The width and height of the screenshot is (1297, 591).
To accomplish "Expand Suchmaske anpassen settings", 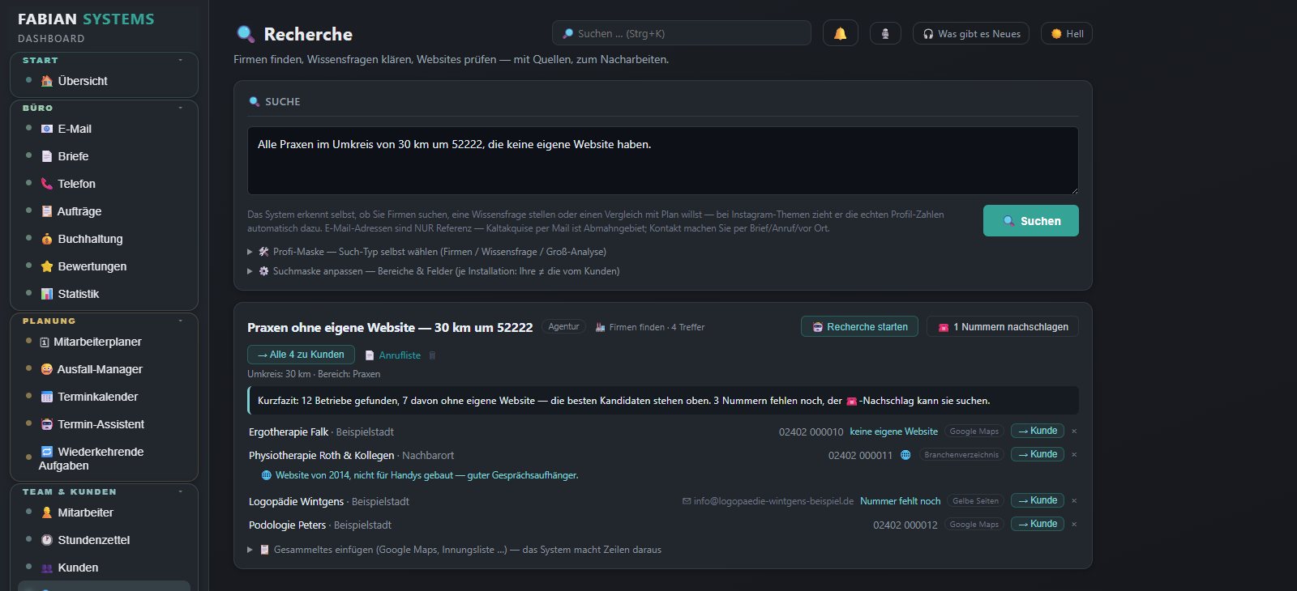I will [433, 271].
